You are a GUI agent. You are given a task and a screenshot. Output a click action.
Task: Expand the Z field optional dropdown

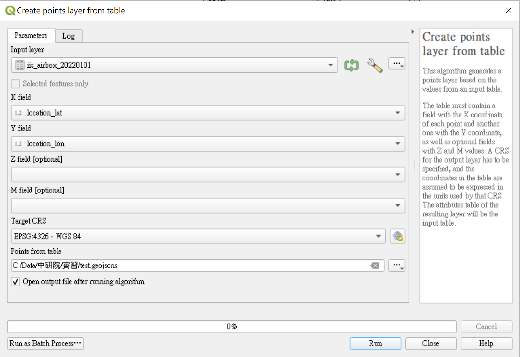pyautogui.click(x=208, y=175)
